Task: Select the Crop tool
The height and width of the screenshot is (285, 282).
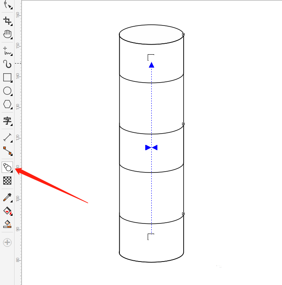Action: click(x=7, y=21)
